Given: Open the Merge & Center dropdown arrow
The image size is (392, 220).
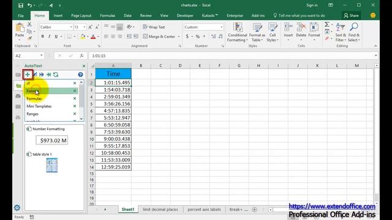Looking at the screenshot, I should click(x=179, y=37).
